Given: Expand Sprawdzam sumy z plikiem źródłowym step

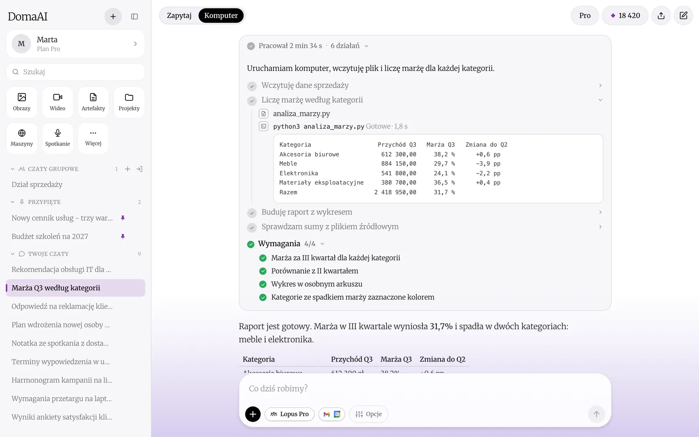Looking at the screenshot, I should tap(425, 227).
